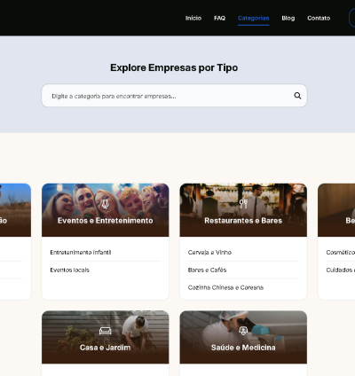This screenshot has height=376, width=355.
Task: Open the FAQ page
Action: click(x=219, y=18)
